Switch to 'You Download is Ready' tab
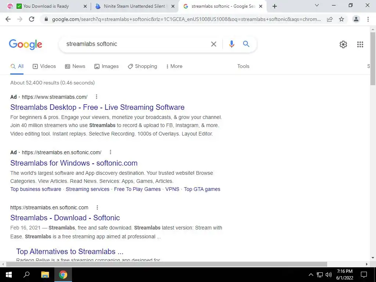This screenshot has width=376, height=282. 46,6
